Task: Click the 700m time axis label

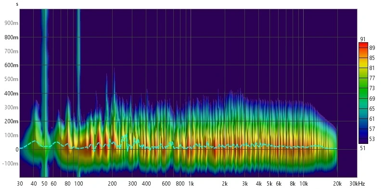Action: [x=11, y=51]
